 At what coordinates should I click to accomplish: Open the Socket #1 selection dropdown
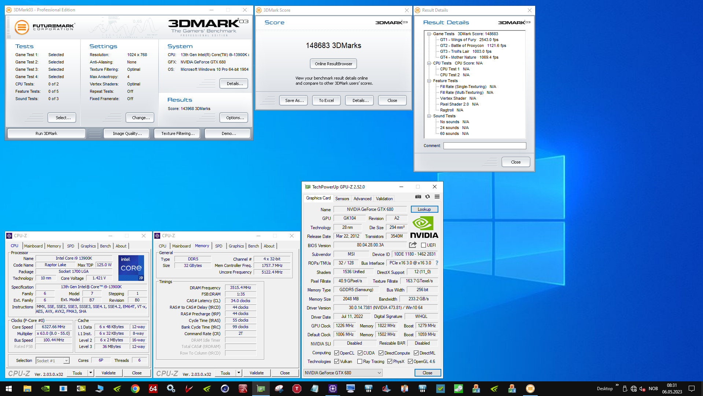pos(52,361)
